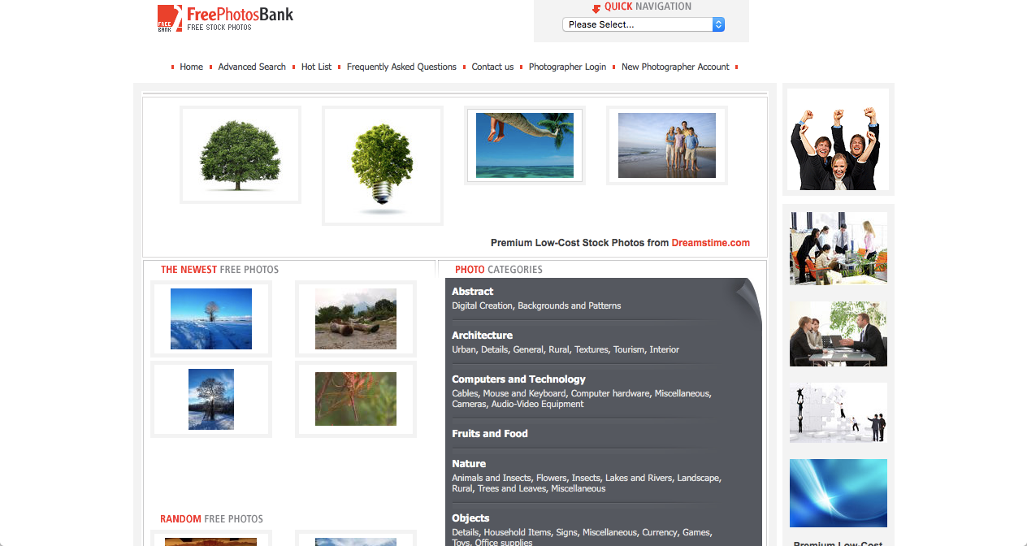Open the snowy field lone tree photo
Screen dimensions: 1027x546
click(x=211, y=318)
